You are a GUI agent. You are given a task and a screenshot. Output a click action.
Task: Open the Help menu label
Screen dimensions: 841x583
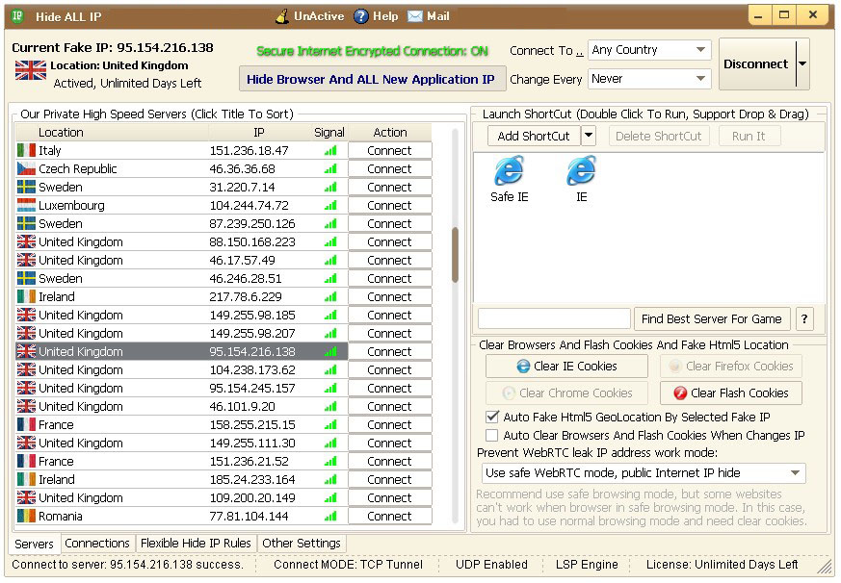click(x=385, y=16)
